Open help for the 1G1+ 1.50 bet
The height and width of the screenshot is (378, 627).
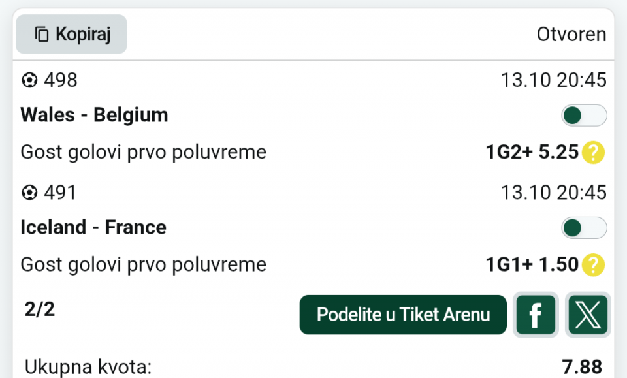(594, 265)
